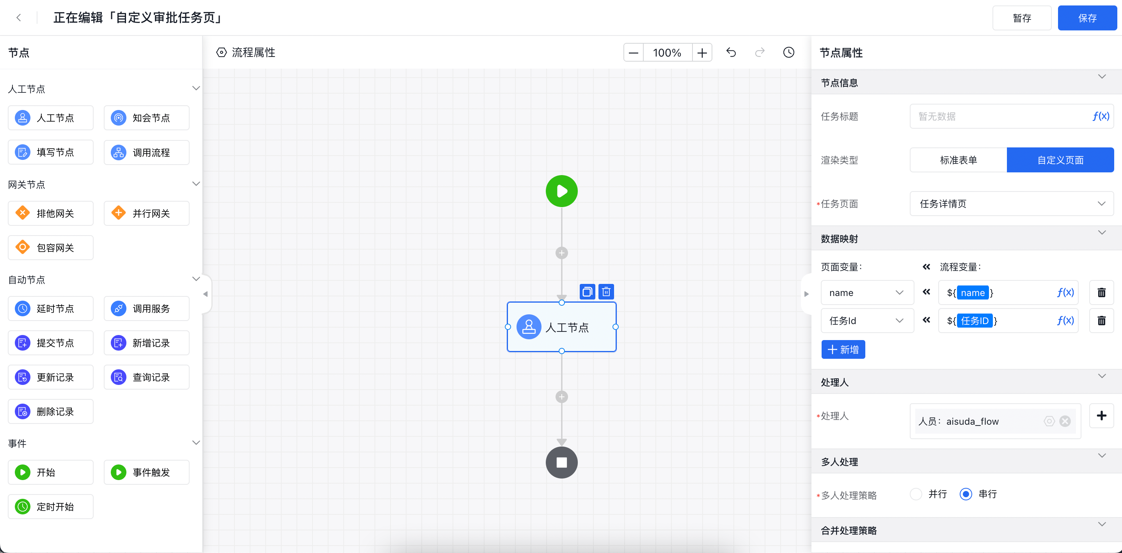This screenshot has height=553, width=1122.
Task: Zoom in with the plus button
Action: (702, 53)
